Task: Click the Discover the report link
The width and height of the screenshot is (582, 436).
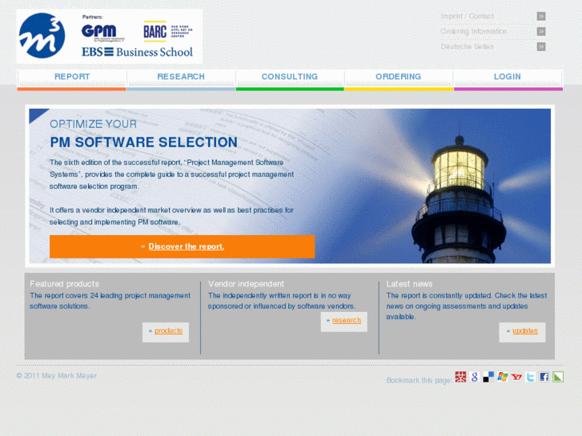Action: tap(187, 246)
